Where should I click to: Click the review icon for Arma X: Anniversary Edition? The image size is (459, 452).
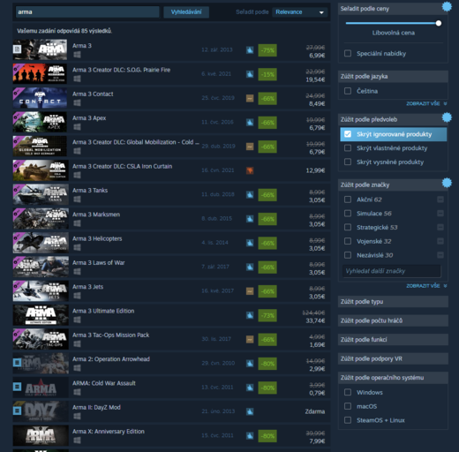250,436
